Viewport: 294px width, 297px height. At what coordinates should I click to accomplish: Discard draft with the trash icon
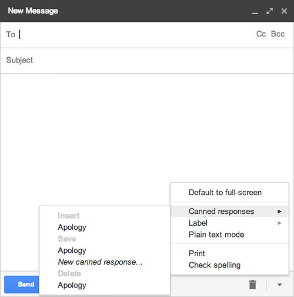(252, 285)
